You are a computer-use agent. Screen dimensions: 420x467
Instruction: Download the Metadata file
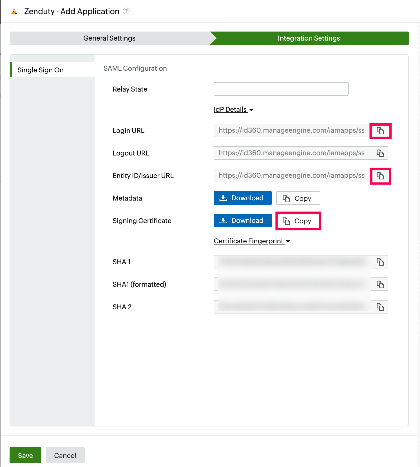click(243, 198)
